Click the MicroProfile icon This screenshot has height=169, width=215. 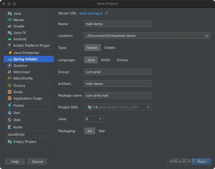10,78
